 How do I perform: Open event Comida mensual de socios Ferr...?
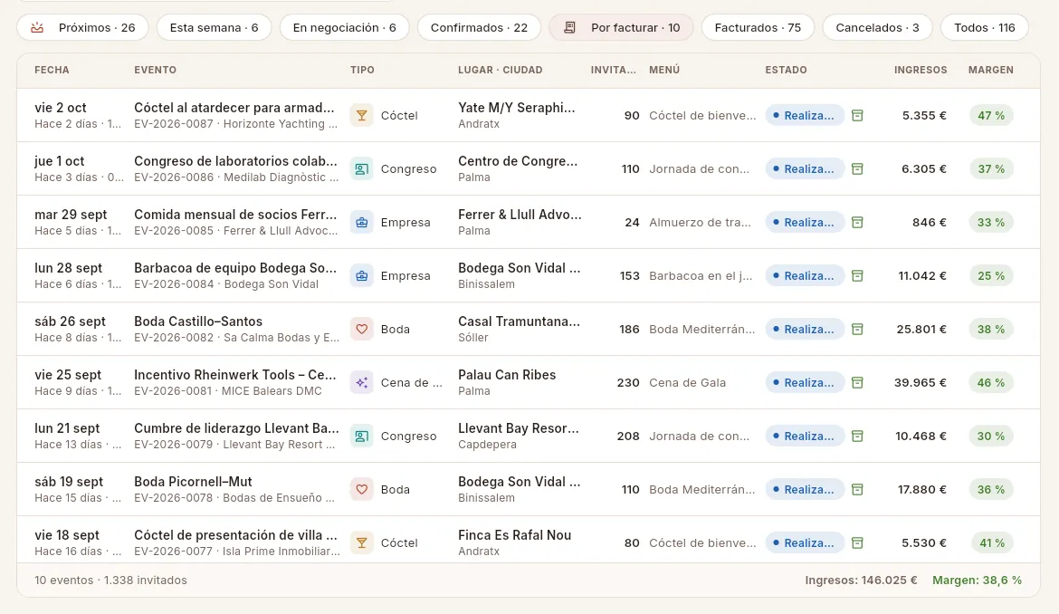tap(235, 214)
